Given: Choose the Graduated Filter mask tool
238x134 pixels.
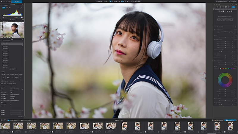Looking at the screenshot, I should click(x=223, y=11).
